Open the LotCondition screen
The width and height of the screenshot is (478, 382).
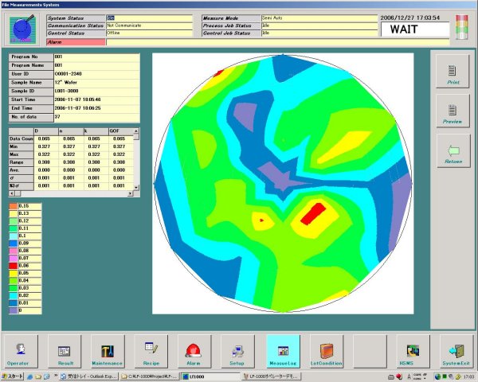click(x=327, y=351)
